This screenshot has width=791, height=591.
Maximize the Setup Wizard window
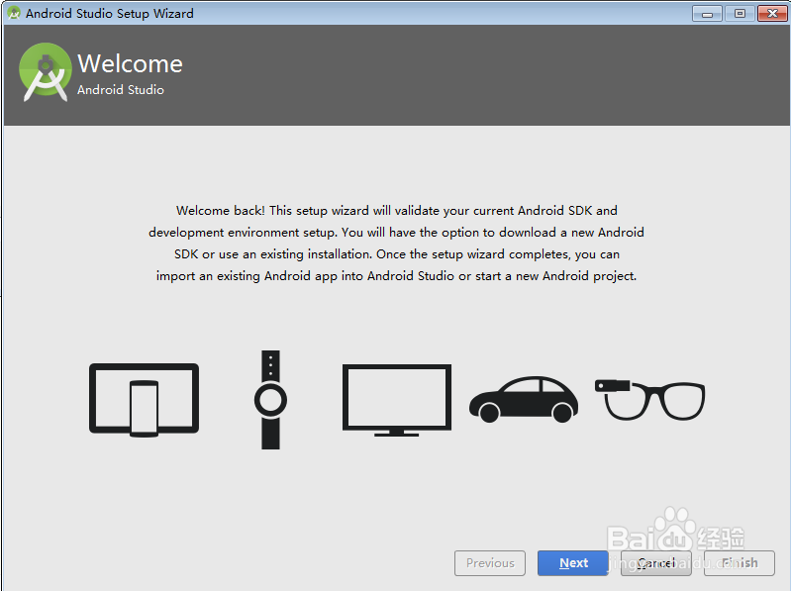740,14
